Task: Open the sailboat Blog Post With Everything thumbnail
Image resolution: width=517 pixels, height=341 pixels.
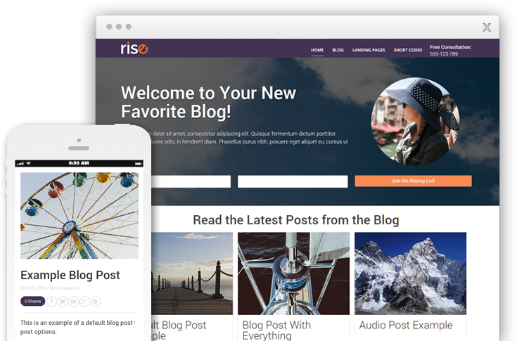Action: 293,274
